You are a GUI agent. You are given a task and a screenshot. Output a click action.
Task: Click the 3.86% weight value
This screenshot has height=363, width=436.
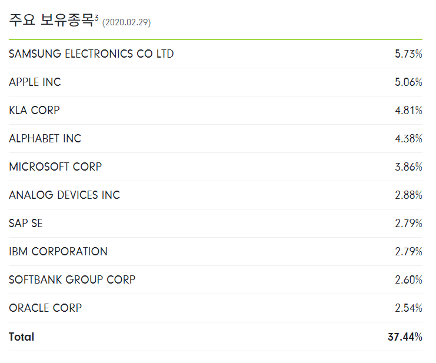(408, 167)
